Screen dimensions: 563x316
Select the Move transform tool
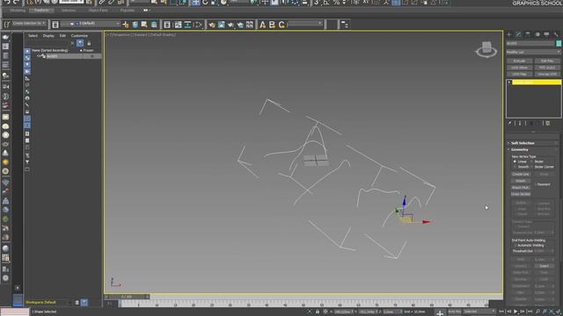[195, 3]
